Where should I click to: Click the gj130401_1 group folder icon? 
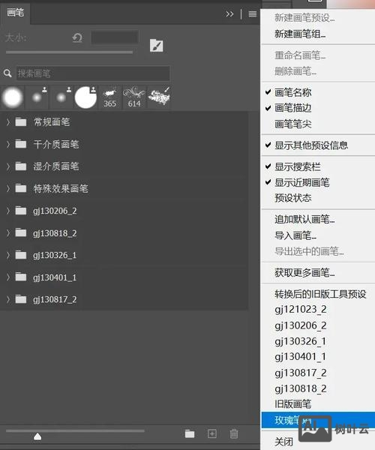(x=21, y=277)
